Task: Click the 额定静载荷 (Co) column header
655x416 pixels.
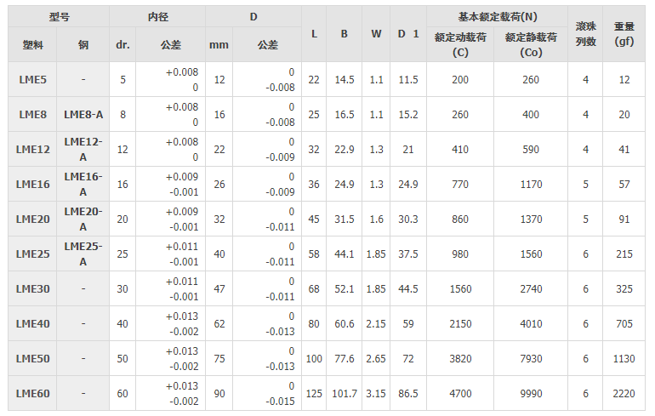Action: click(531, 44)
